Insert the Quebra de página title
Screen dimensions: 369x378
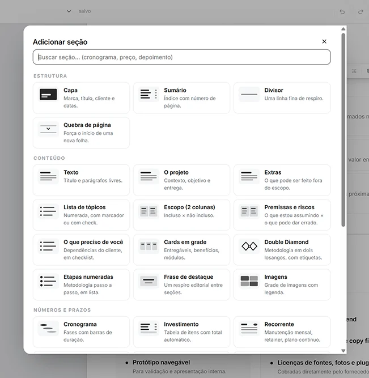[87, 125]
